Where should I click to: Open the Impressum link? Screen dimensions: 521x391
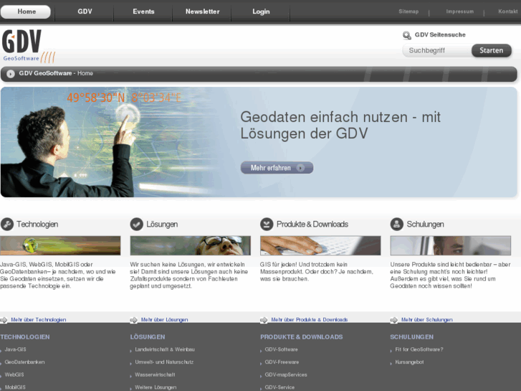459,11
